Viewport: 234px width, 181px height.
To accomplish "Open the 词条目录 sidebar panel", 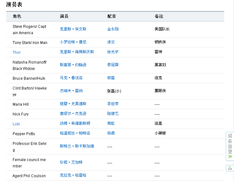I will coord(230,146).
